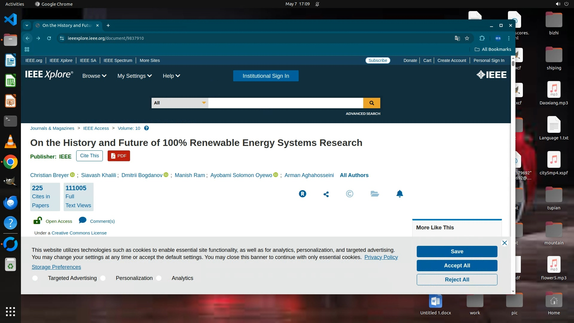This screenshot has width=574, height=323.
Task: Bookmark page with the star icon
Action: (467, 38)
